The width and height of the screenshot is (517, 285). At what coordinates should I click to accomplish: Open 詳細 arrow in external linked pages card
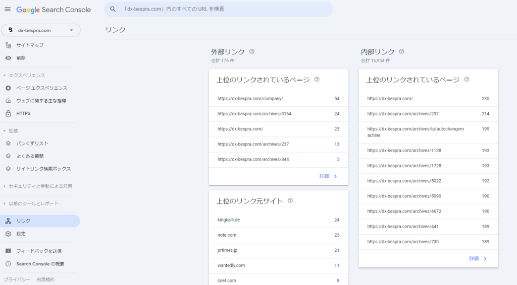(335, 177)
